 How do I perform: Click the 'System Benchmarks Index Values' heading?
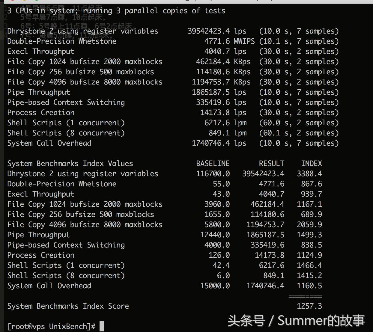70,163
